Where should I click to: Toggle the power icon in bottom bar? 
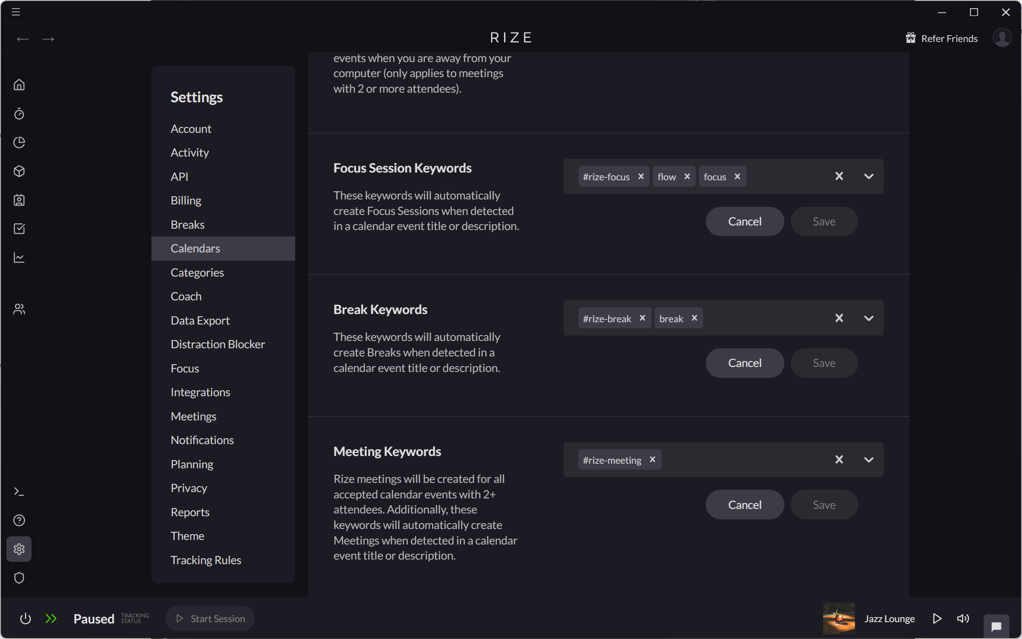pos(25,618)
